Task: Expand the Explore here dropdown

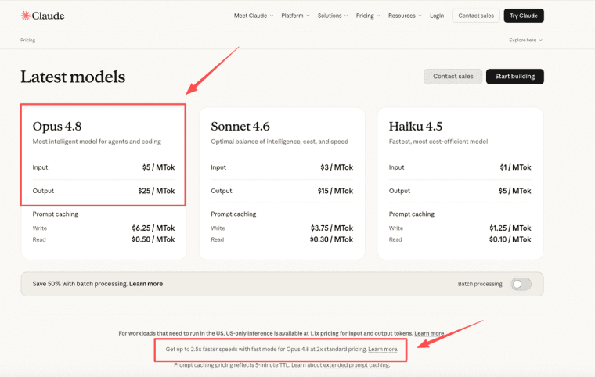Action: pos(525,40)
